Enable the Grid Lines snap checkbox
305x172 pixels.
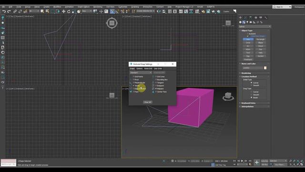click(156, 76)
